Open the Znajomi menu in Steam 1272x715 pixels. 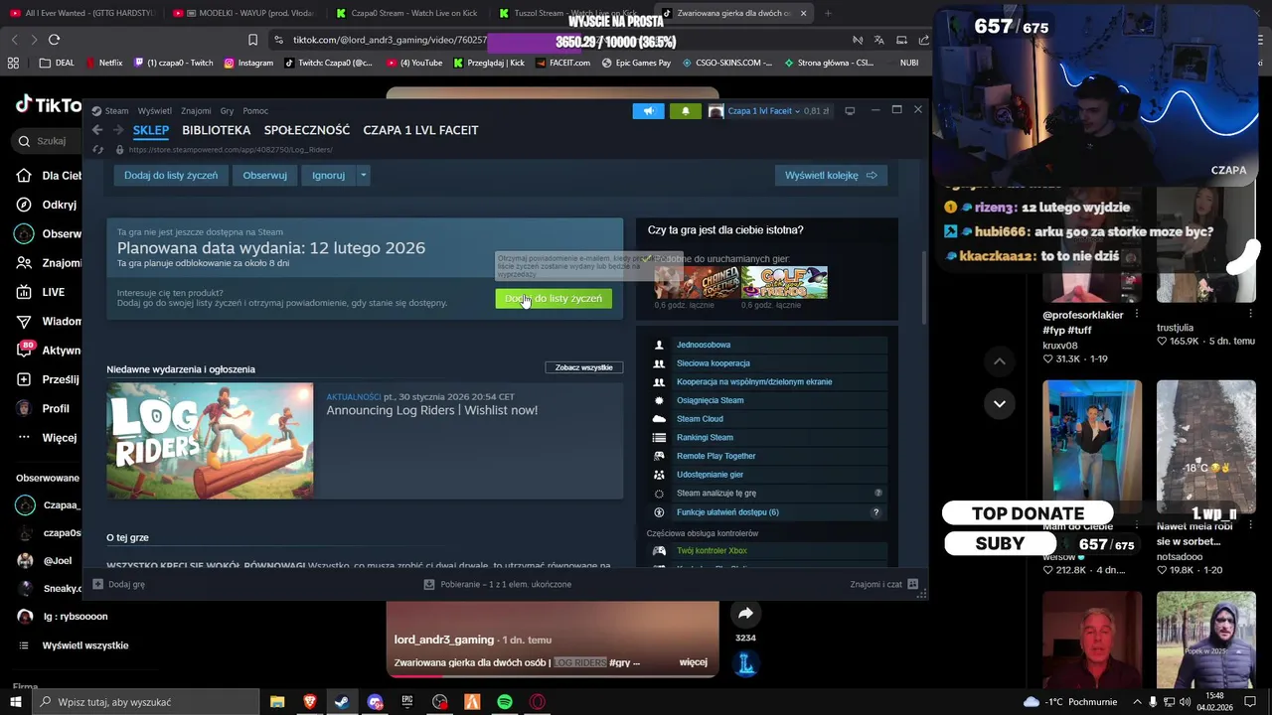[196, 111]
